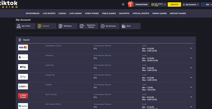This screenshot has height=109, width=212.
Task: Select the Ethereum payment logo
Action: pyautogui.click(x=23, y=57)
